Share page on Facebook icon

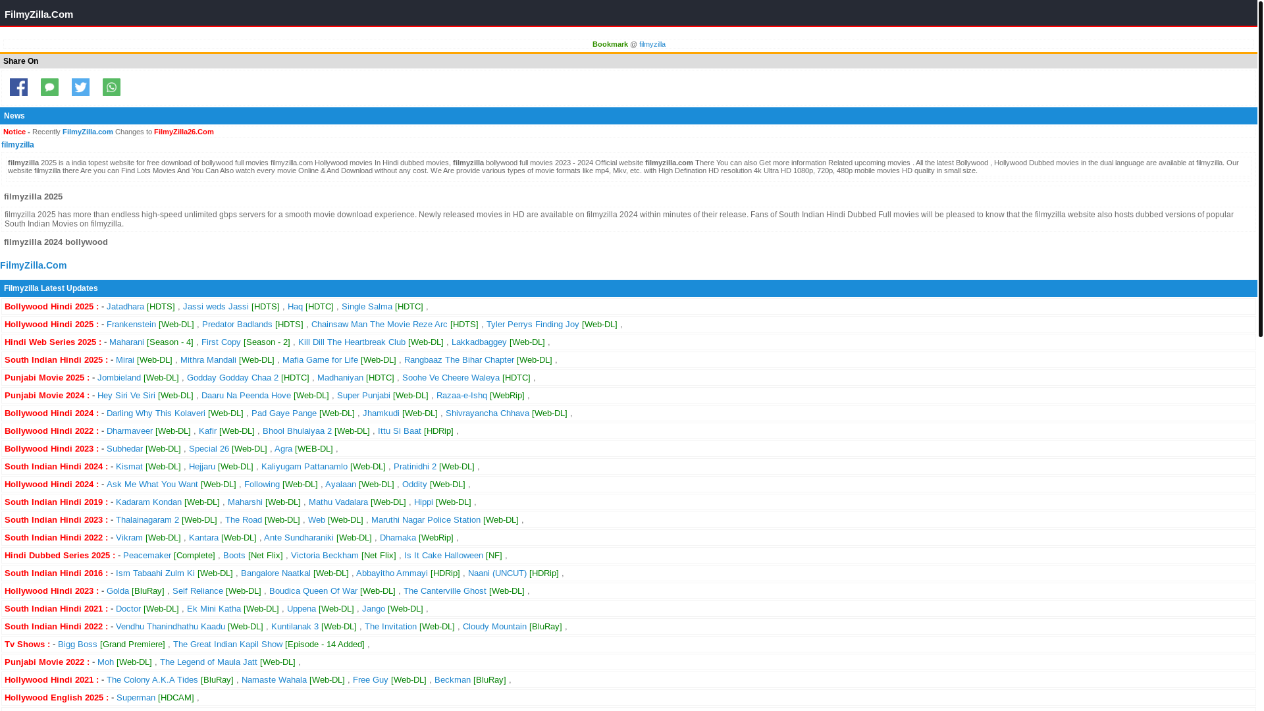click(x=18, y=87)
